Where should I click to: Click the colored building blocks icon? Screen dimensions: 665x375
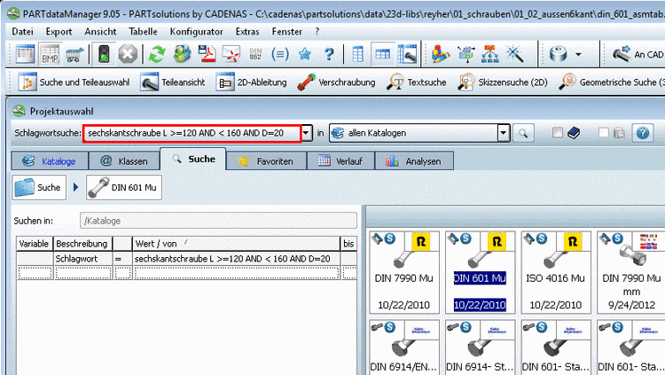click(440, 54)
